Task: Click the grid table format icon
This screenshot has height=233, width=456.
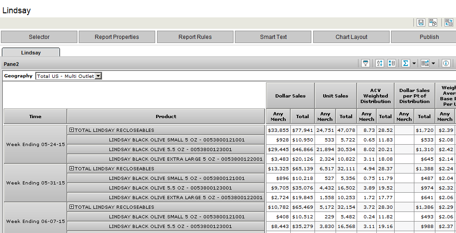Action: 425,64
